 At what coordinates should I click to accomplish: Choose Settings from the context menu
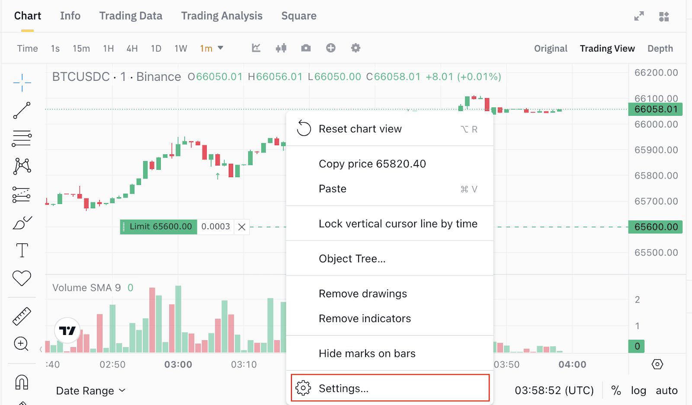(390, 388)
